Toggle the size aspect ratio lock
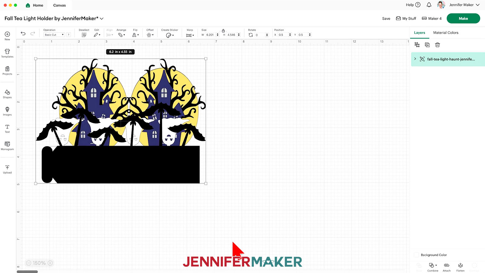 (x=223, y=31)
